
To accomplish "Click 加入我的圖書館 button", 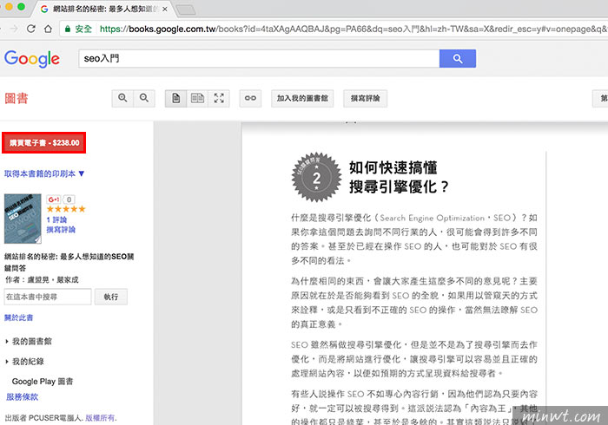I will point(302,98).
